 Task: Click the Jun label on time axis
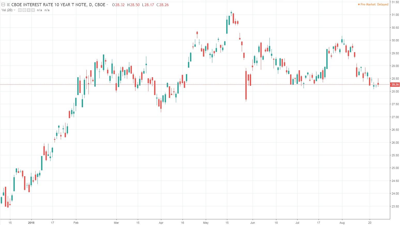(x=253, y=222)
